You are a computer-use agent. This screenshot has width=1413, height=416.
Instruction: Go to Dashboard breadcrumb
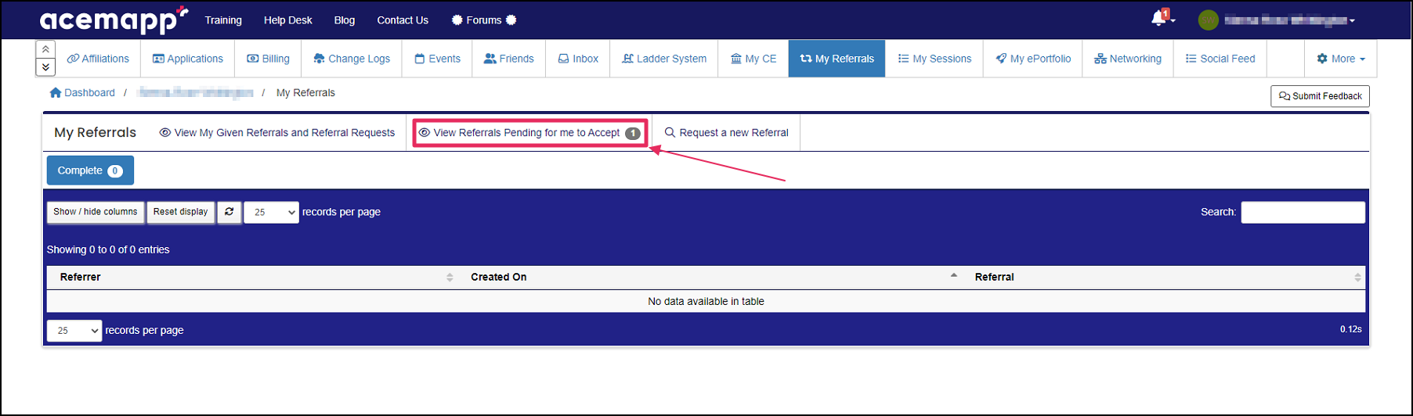pyautogui.click(x=89, y=92)
